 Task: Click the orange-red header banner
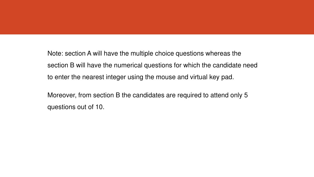click(157, 17)
